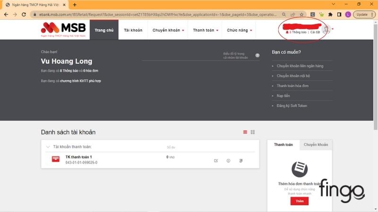Screen dimensions: 378x212
Task: Close the Ngân hàng TMCP Hàng Hải tab
Action: 64,5
